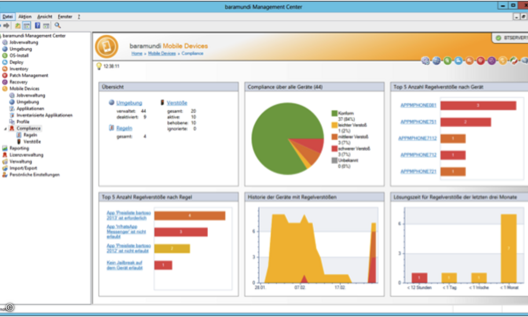Select Persönliche Einstellungen tree item
Image resolution: width=528 pixels, height=317 pixels.
pos(34,175)
